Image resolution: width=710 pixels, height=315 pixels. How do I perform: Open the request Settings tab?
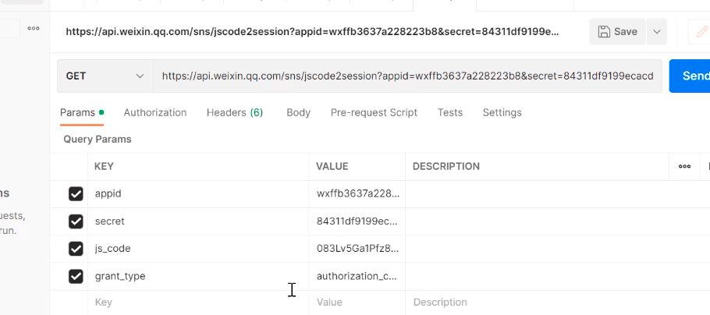coord(502,112)
